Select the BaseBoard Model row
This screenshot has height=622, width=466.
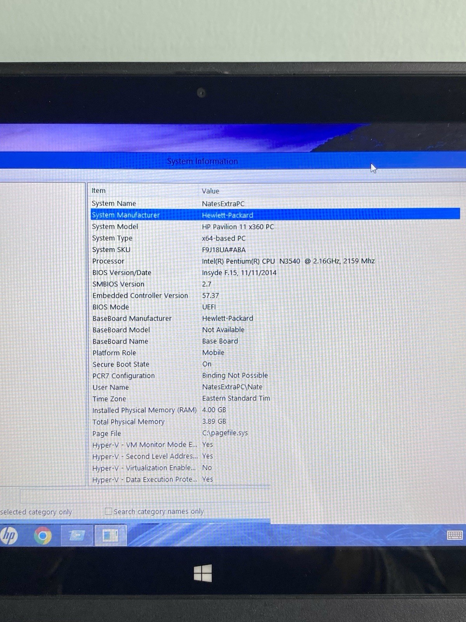[x=275, y=330]
